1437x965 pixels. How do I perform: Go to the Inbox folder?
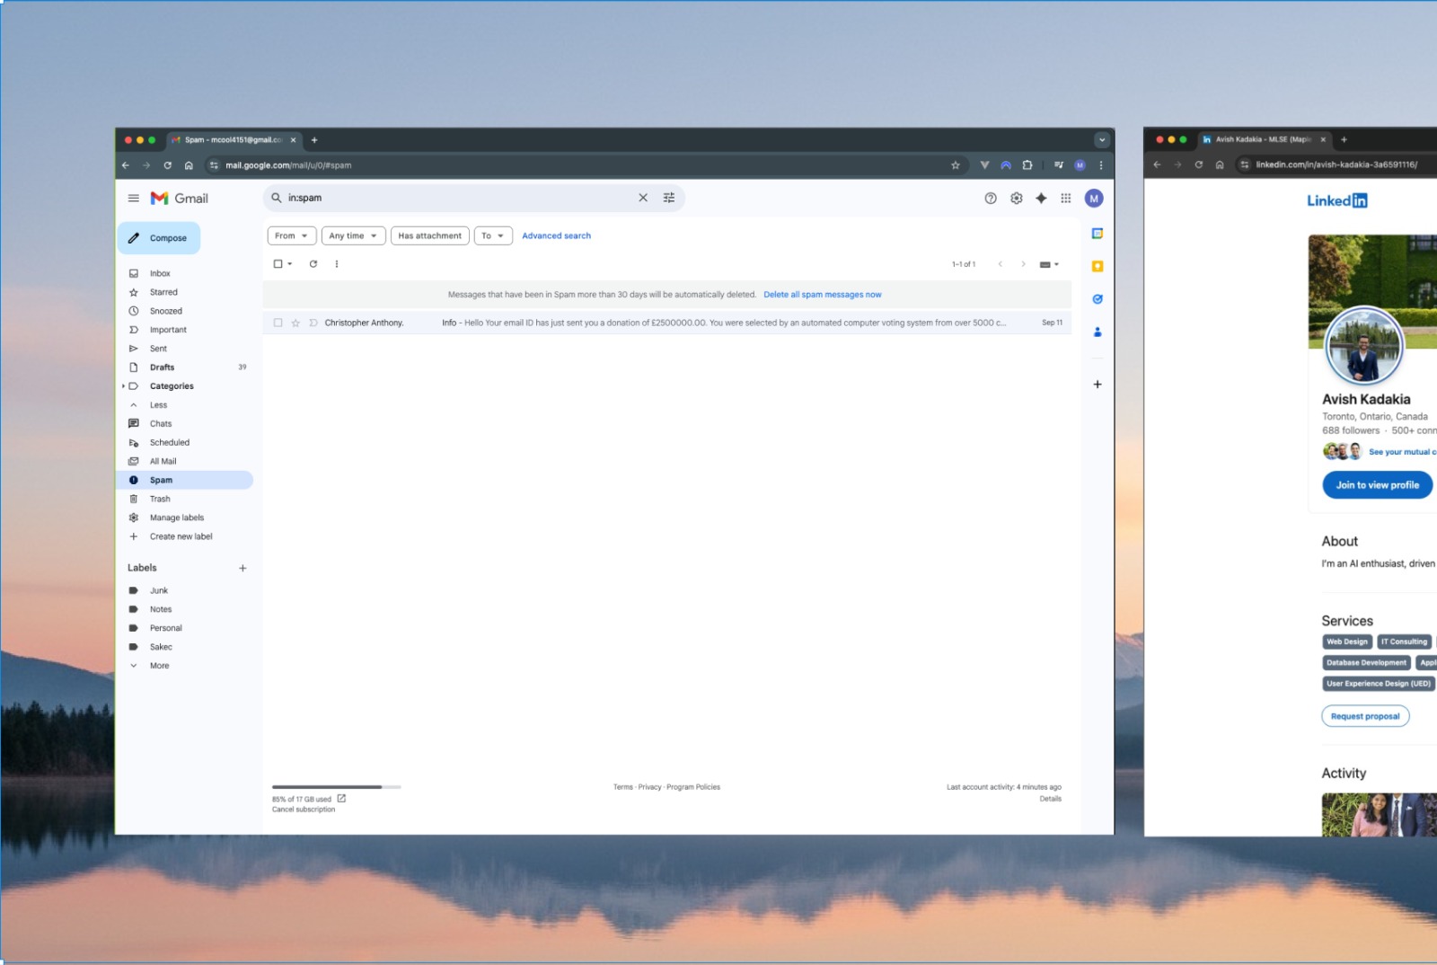click(160, 273)
